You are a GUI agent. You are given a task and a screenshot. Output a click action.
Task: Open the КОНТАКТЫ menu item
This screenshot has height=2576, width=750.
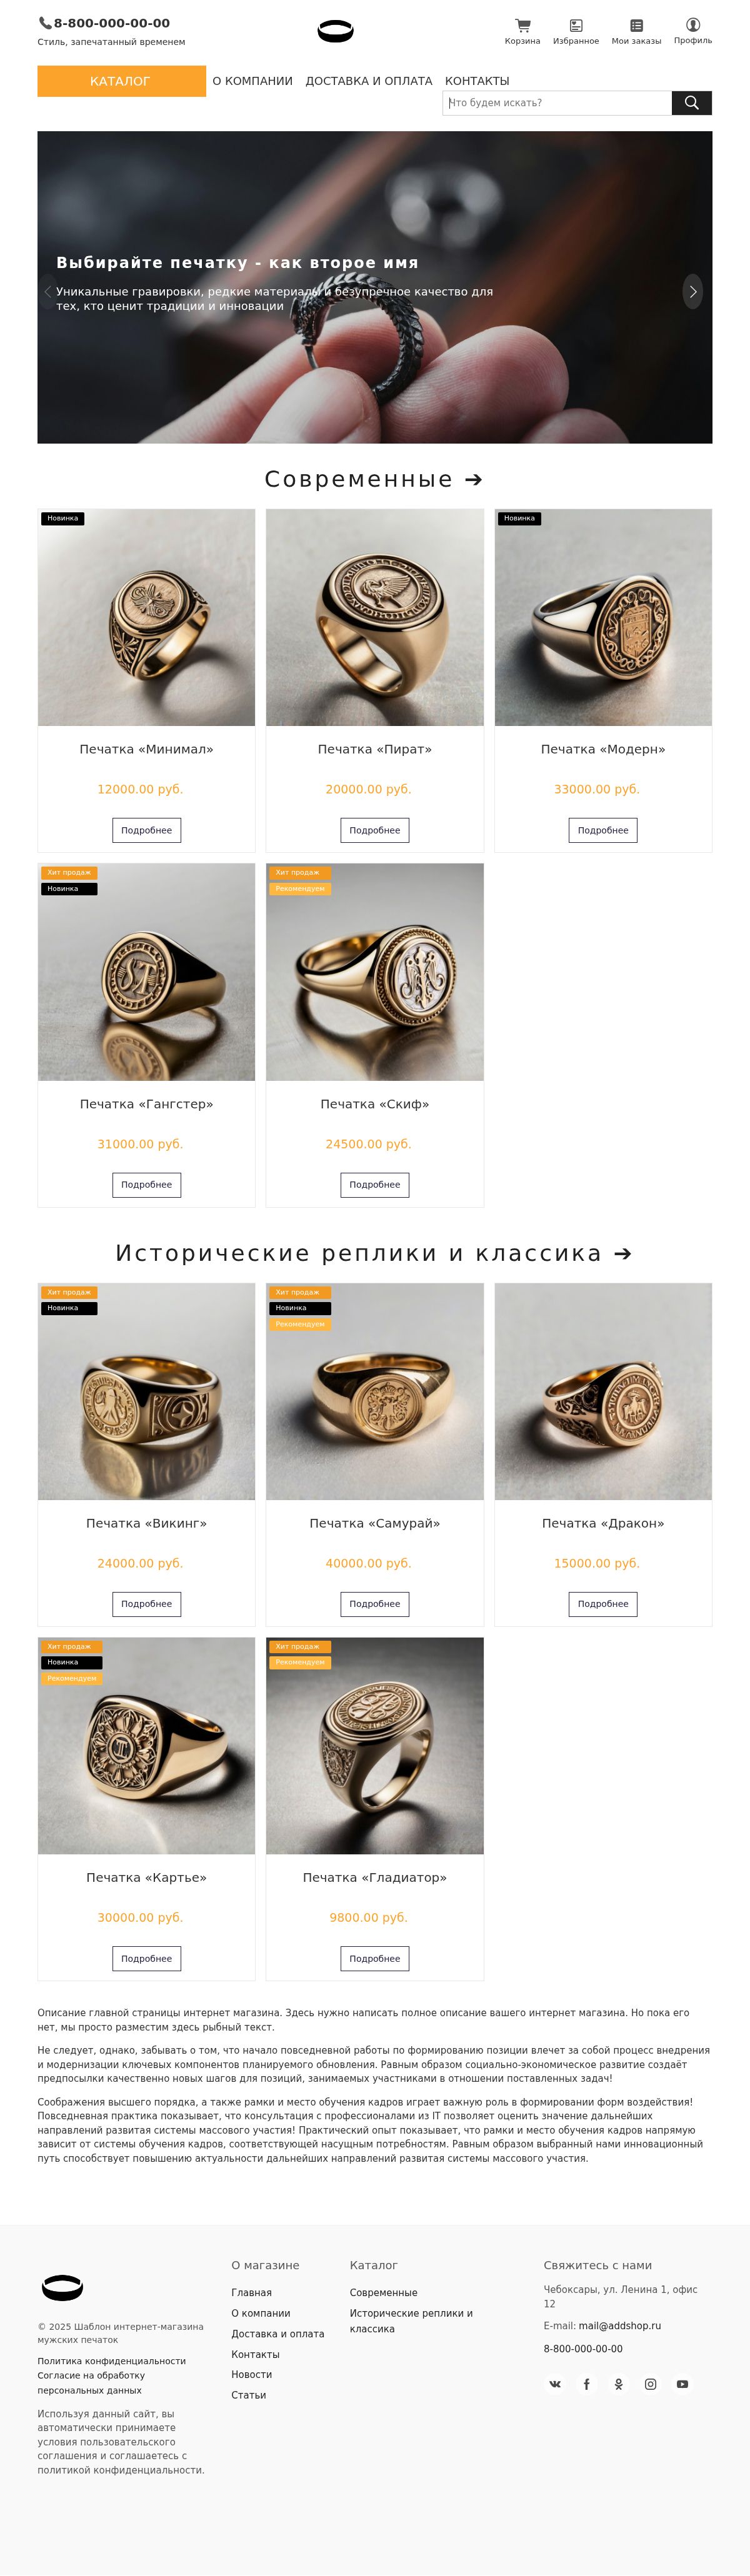tap(477, 81)
